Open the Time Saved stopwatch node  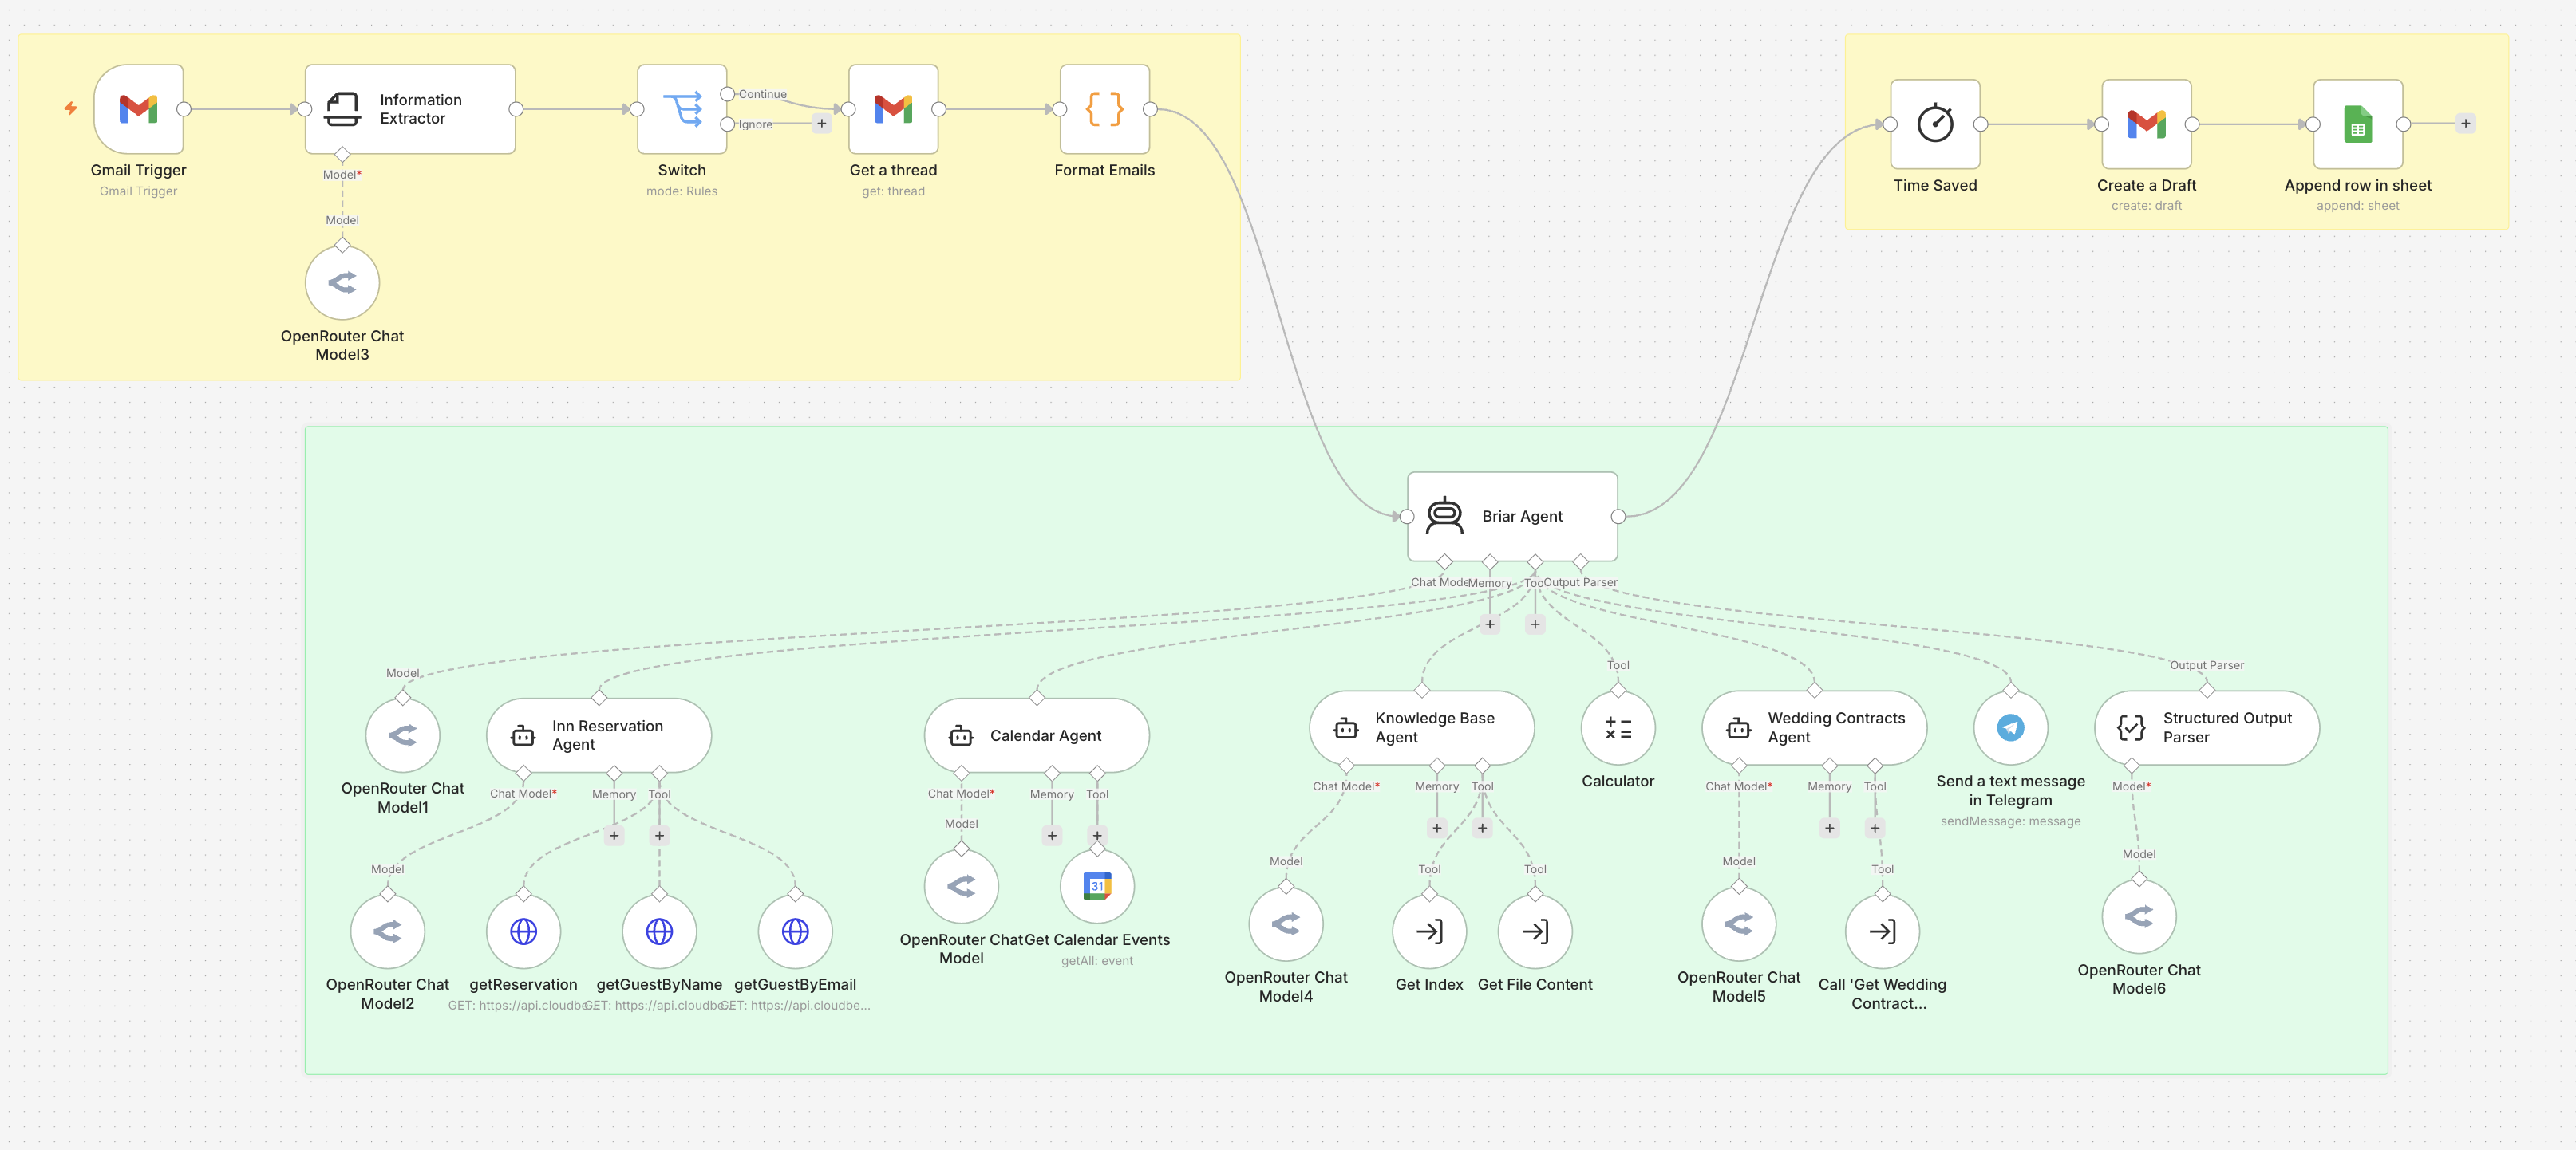[x=1935, y=124]
